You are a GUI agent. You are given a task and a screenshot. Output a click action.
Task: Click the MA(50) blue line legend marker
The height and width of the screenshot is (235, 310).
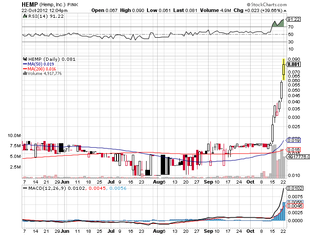(x=25, y=64)
